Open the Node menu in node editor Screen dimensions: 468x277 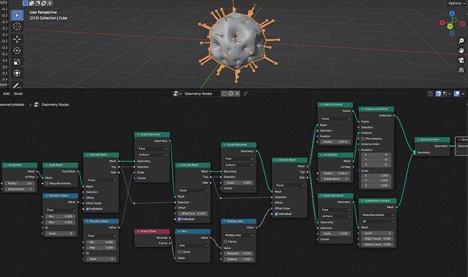pyautogui.click(x=18, y=94)
